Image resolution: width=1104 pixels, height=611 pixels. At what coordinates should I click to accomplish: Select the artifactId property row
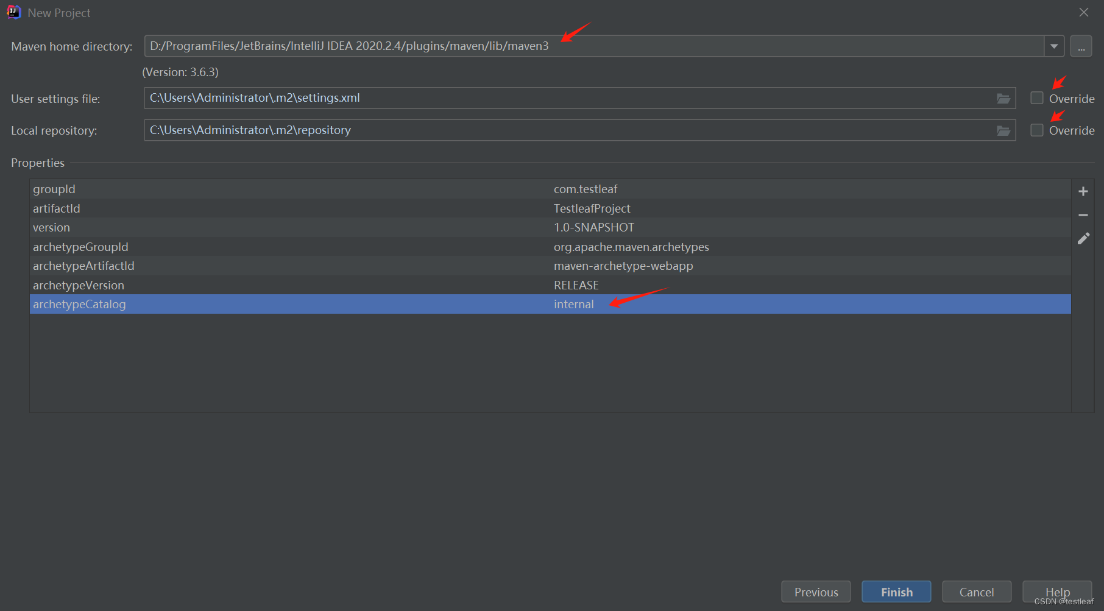[x=550, y=208]
